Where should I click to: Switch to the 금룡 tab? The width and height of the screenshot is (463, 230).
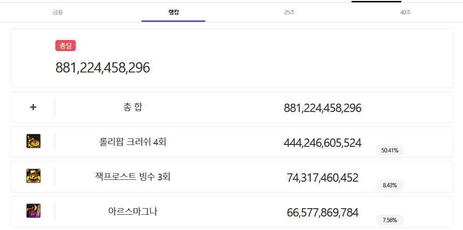point(58,13)
